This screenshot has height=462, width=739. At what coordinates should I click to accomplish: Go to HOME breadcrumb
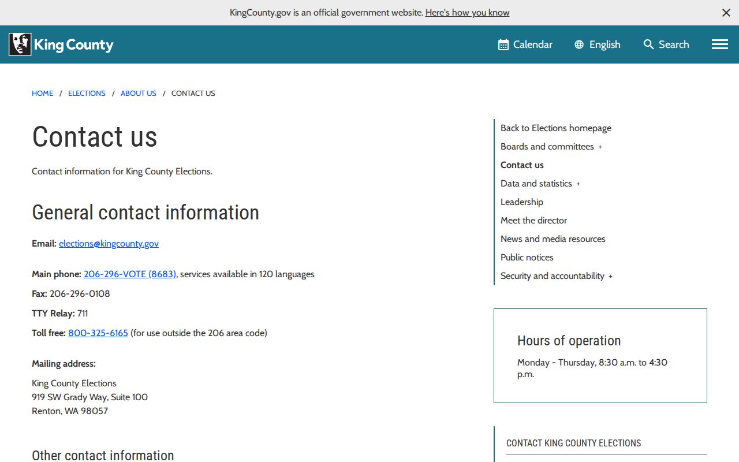[42, 93]
